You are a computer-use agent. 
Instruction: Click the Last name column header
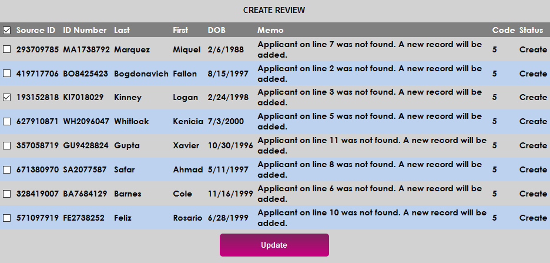point(122,30)
